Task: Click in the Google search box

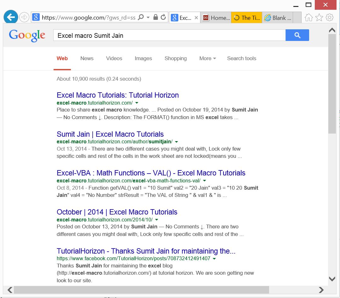Action: (169, 35)
